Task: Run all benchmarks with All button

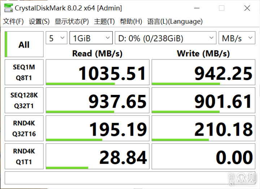Action: click(x=24, y=44)
